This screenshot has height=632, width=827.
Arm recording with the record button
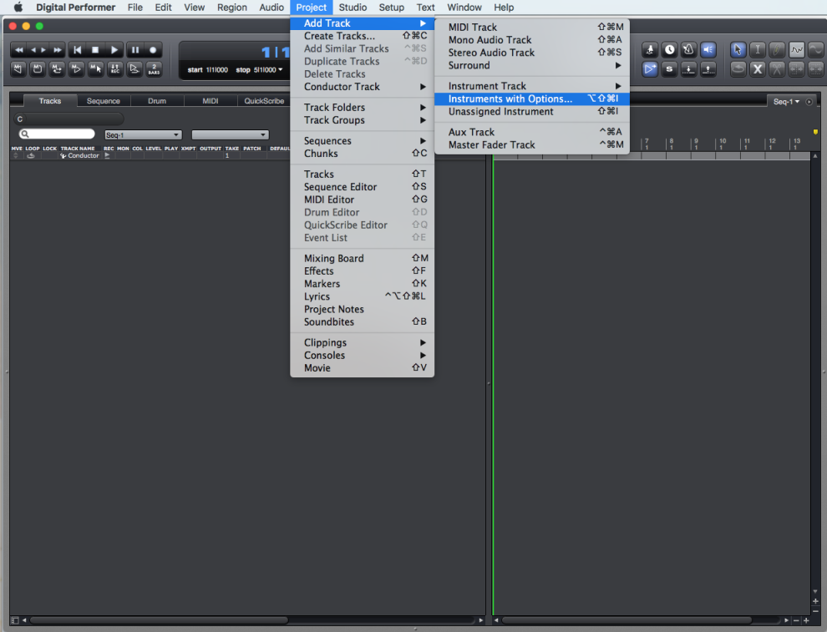pyautogui.click(x=153, y=50)
